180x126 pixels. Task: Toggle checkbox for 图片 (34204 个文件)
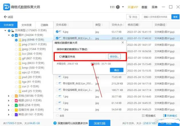(x=13, y=35)
